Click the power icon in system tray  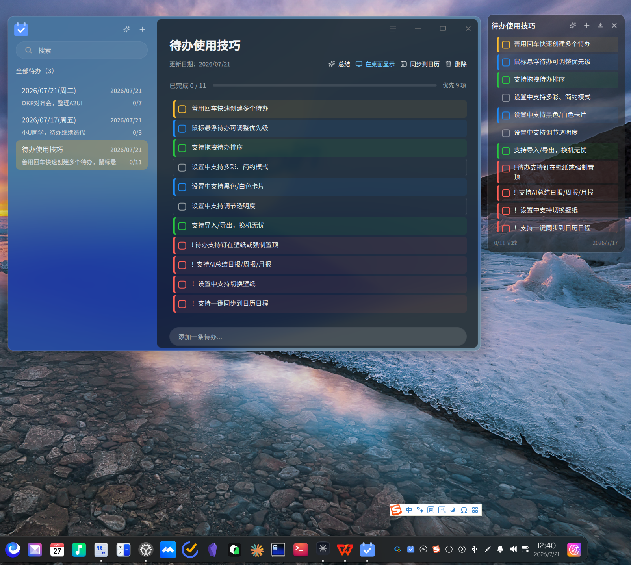click(x=449, y=549)
